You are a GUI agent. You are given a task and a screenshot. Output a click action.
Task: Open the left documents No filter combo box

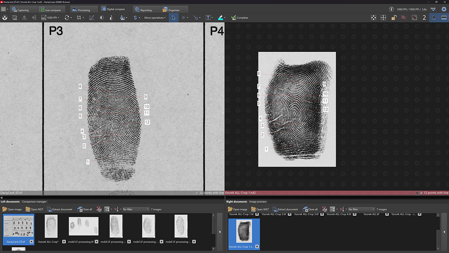pos(135,209)
